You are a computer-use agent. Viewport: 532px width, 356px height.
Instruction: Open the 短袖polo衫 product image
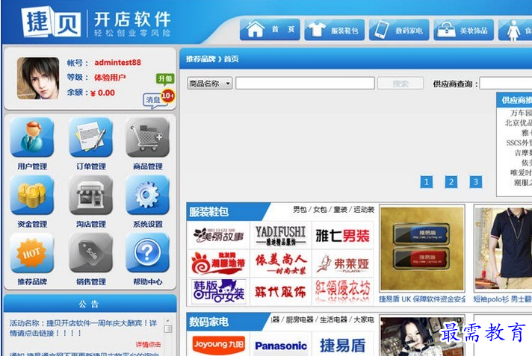point(503,249)
